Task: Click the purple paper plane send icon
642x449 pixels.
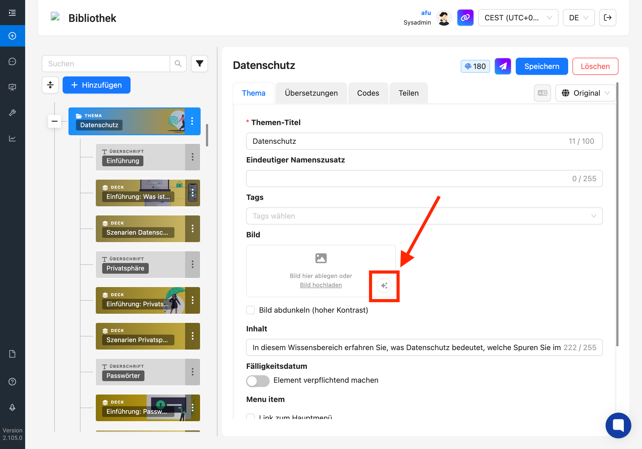Action: tap(502, 66)
